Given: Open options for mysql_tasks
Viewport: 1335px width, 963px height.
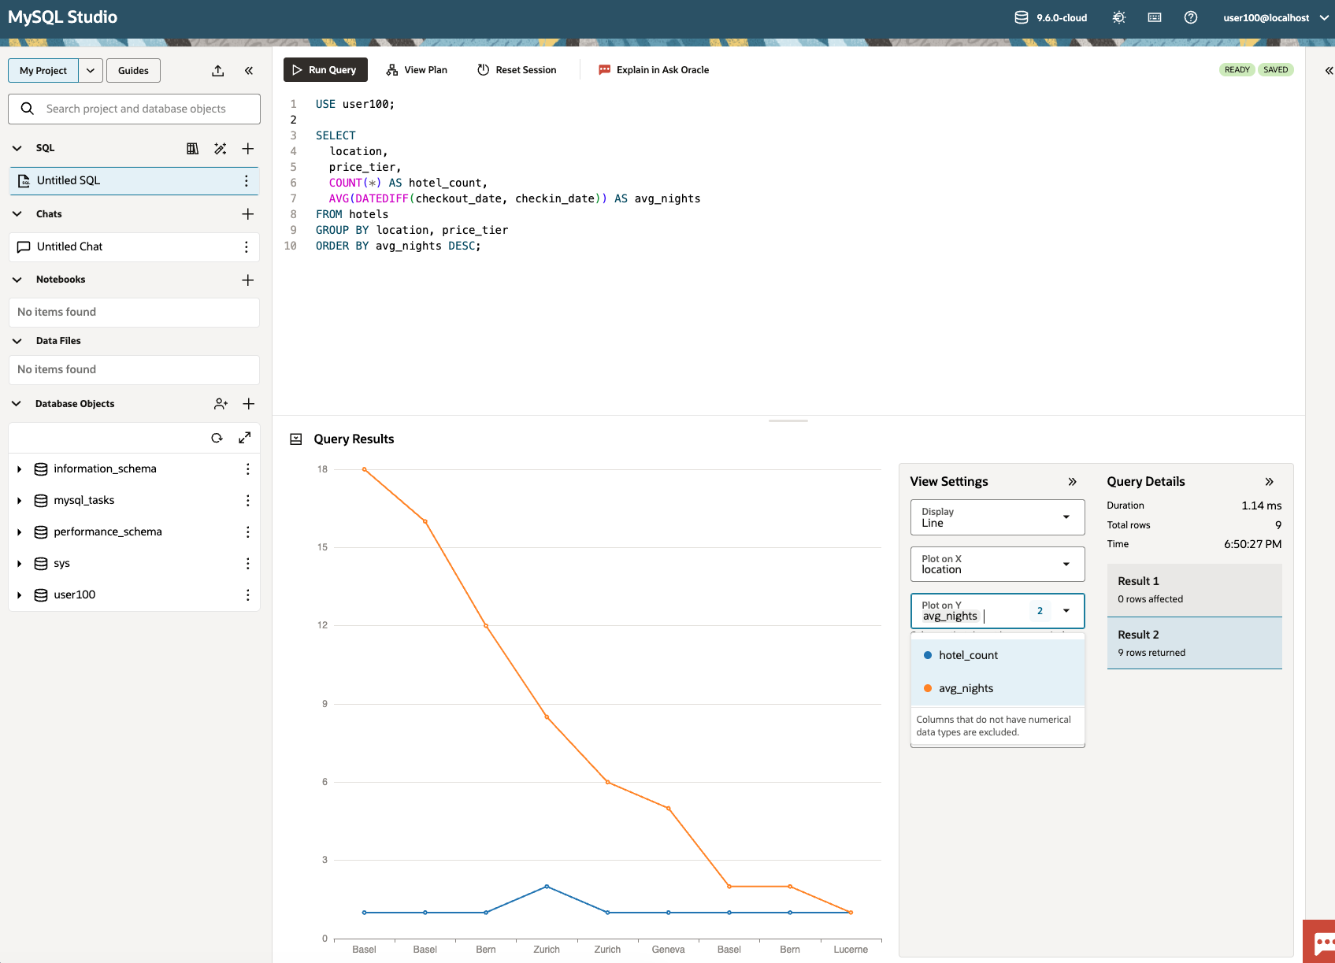Looking at the screenshot, I should pos(248,501).
